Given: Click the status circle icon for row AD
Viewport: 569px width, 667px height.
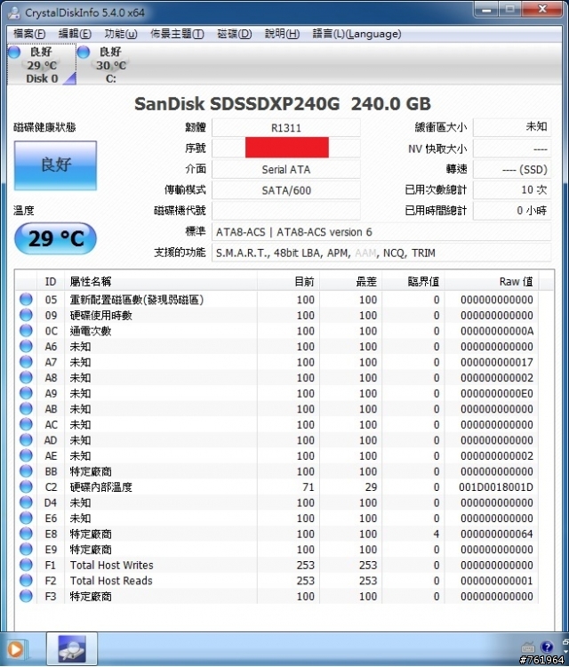Looking at the screenshot, I should click(26, 440).
